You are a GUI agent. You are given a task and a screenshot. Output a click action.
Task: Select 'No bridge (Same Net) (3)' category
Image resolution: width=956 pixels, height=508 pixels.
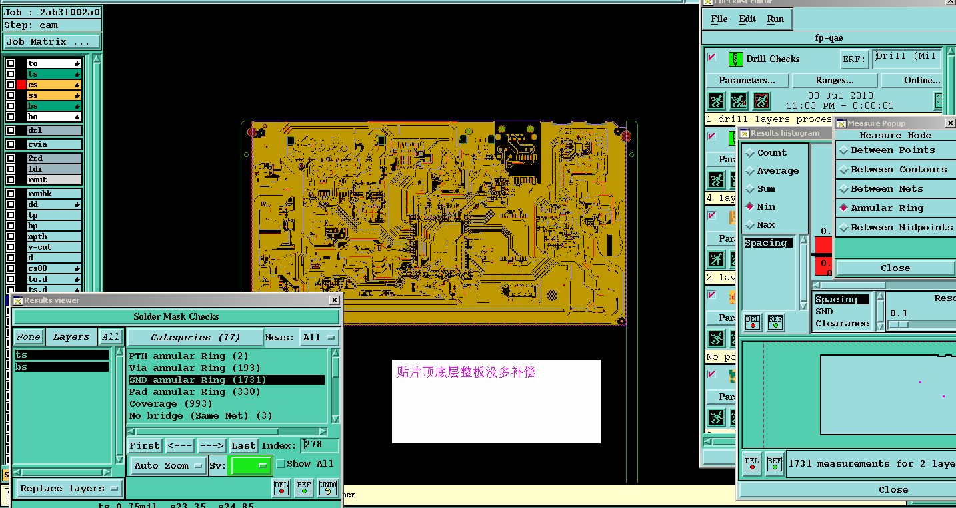(x=227, y=415)
